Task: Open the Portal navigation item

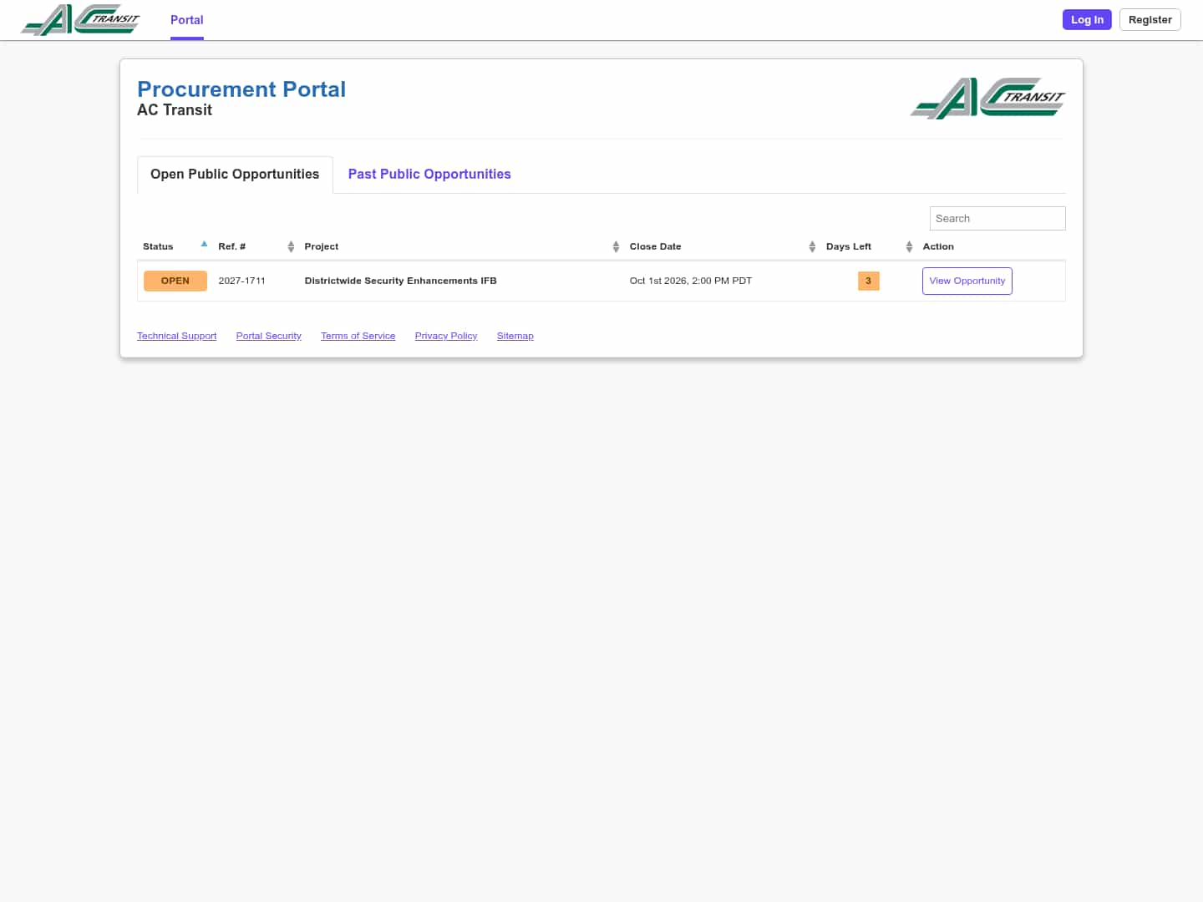Action: pos(187,20)
